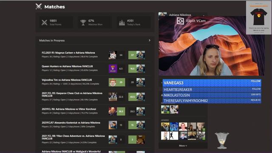Click 11851 Total Points stat

coord(56,23)
